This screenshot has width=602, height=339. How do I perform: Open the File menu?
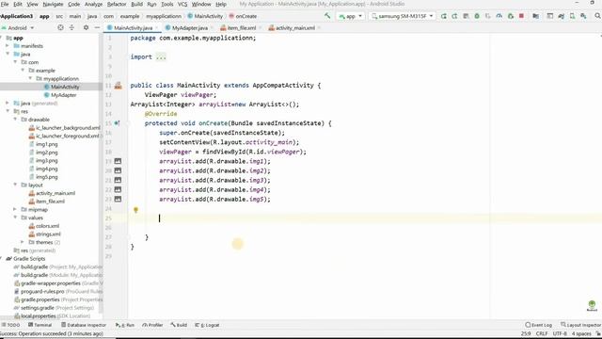tap(5, 4)
